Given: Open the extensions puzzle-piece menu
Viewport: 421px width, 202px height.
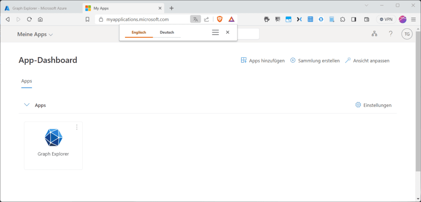Looking at the screenshot, I should [342, 19].
